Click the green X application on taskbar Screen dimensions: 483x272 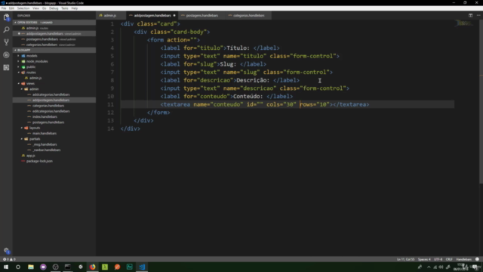[x=105, y=267]
